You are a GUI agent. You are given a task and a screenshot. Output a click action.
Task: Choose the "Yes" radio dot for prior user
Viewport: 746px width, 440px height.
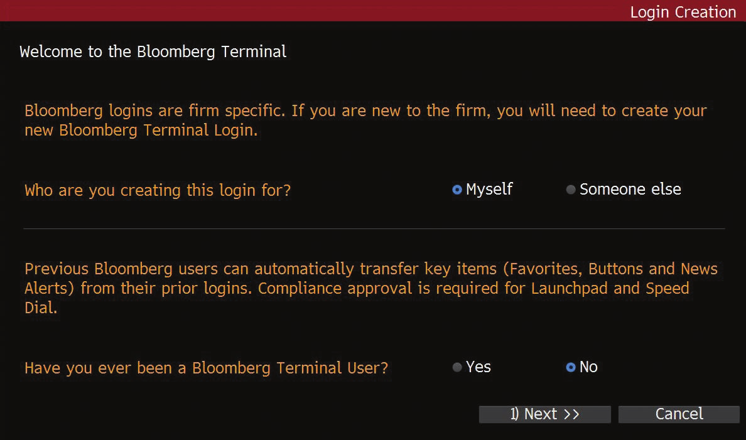point(457,367)
